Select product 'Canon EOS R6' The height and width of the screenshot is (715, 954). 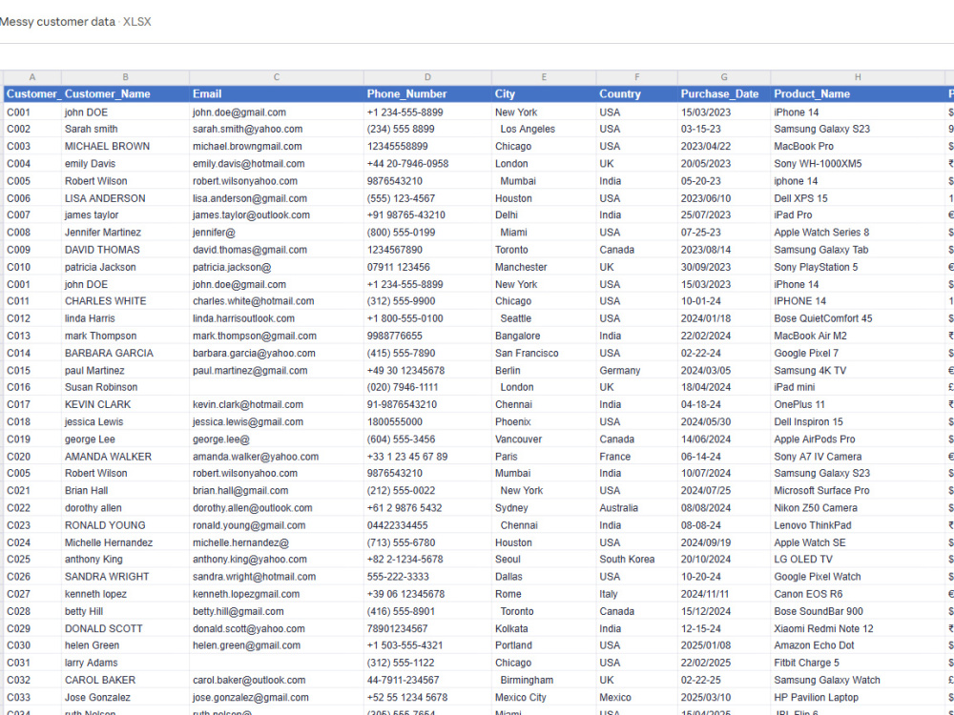click(x=858, y=594)
